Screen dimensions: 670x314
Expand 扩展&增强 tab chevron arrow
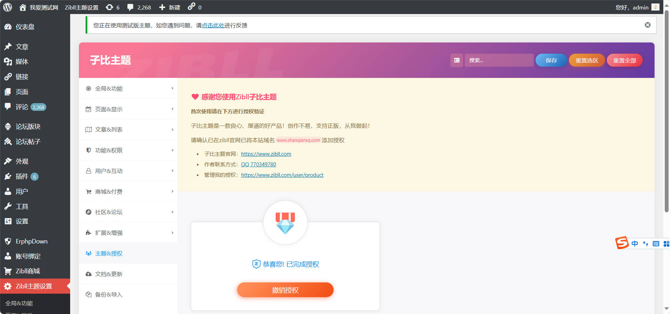(x=172, y=233)
